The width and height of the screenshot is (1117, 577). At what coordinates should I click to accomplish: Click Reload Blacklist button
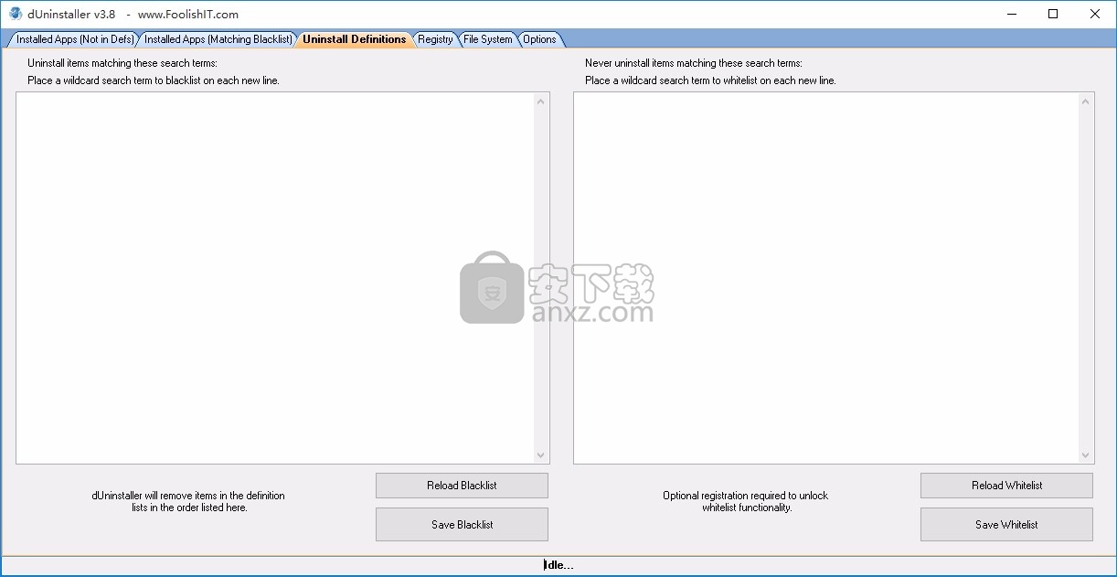[462, 486]
